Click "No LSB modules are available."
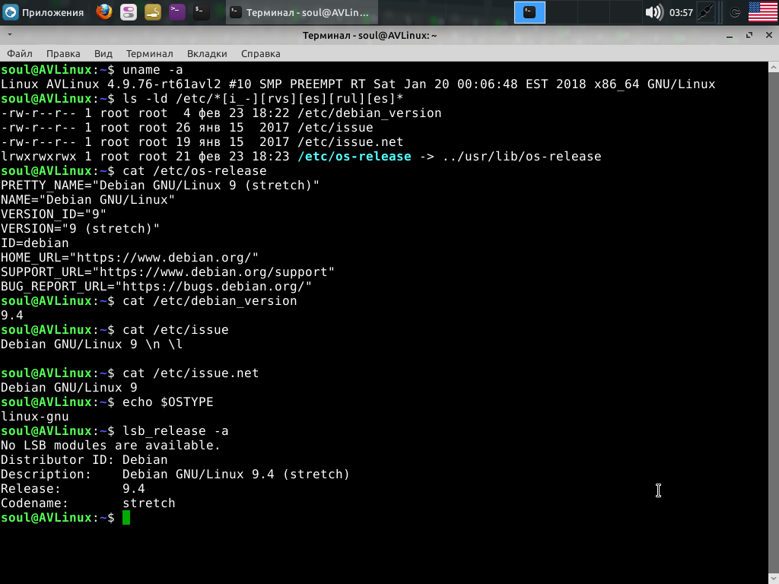 coord(110,446)
